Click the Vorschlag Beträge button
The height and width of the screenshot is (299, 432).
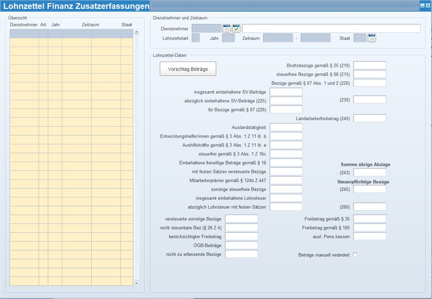188,69
